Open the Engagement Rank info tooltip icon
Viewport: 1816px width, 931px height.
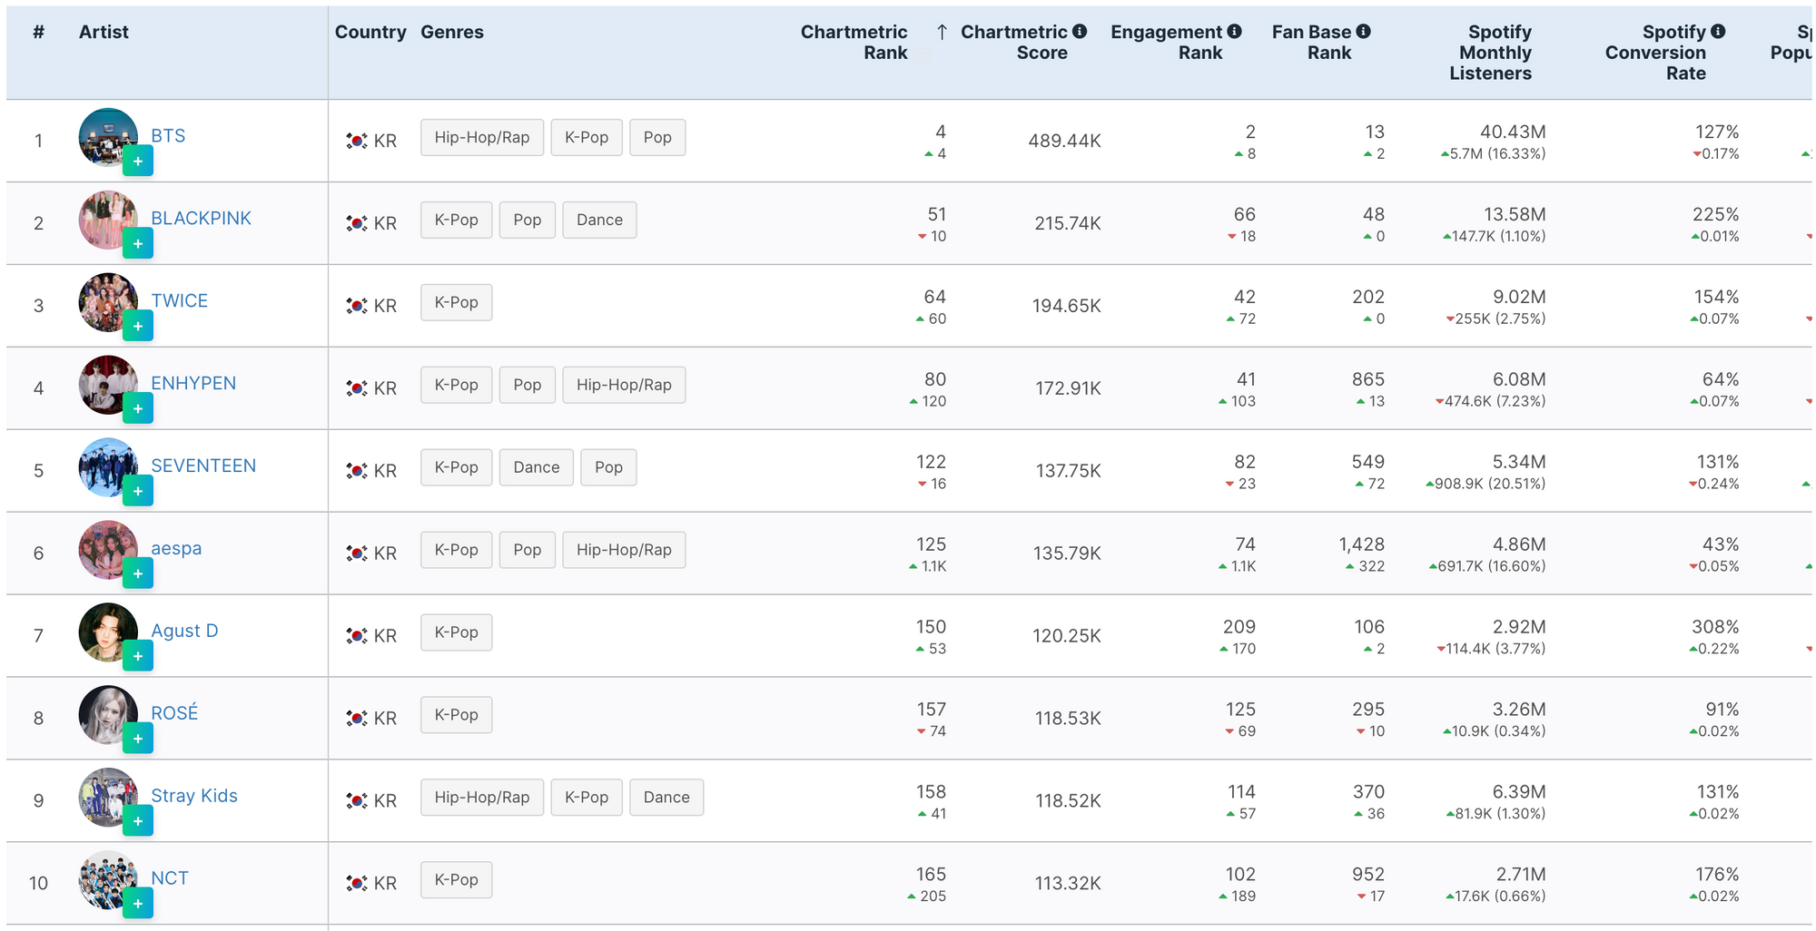coord(1235,32)
